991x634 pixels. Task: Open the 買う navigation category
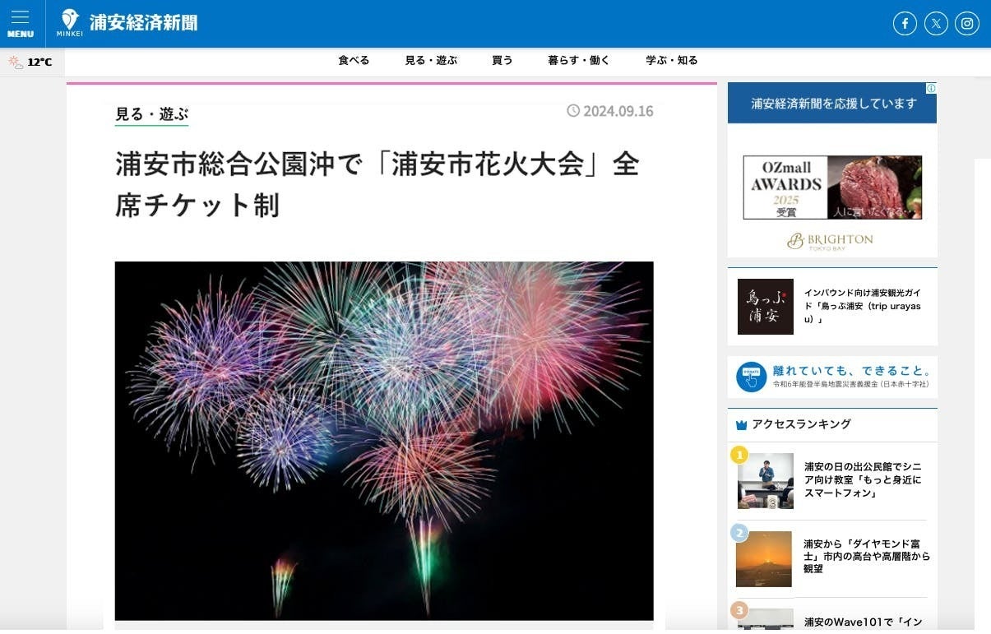point(502,60)
